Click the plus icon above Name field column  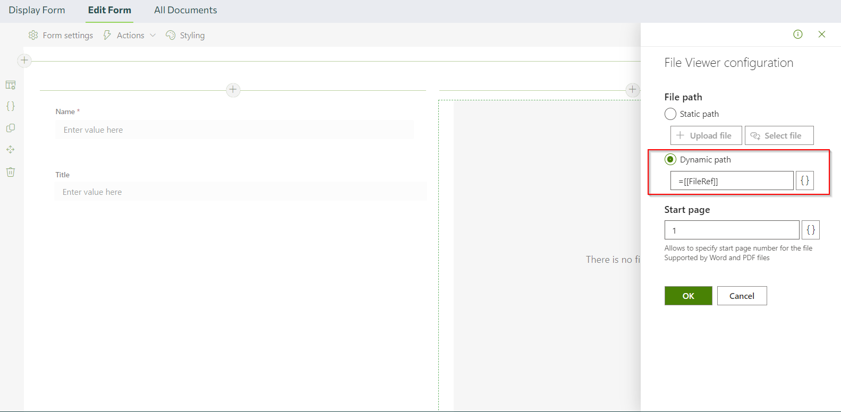[233, 90]
